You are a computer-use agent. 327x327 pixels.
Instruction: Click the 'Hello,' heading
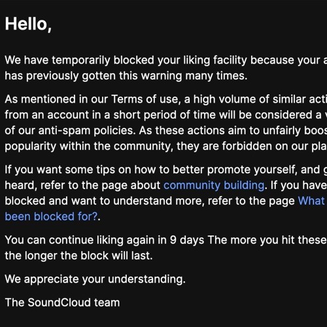pos(28,24)
